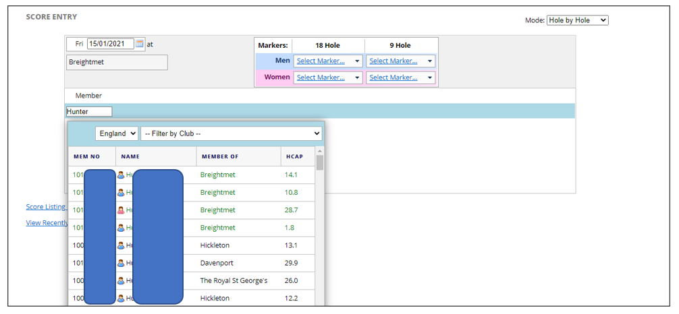Click the handicap value 10.8
Viewport: 679px width, 314px height.
click(x=291, y=192)
